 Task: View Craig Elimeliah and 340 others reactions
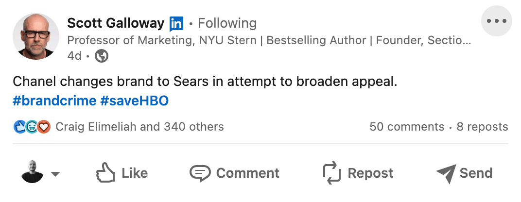pos(139,127)
